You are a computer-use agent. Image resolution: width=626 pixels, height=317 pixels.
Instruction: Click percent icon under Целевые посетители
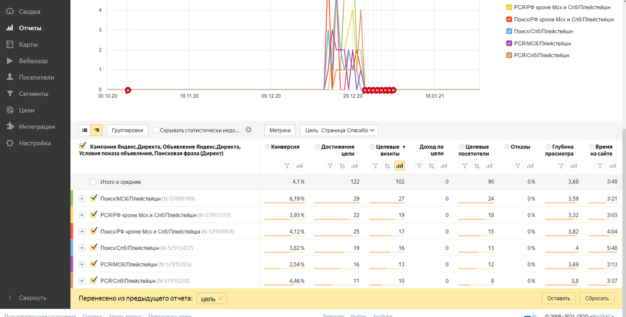click(477, 166)
